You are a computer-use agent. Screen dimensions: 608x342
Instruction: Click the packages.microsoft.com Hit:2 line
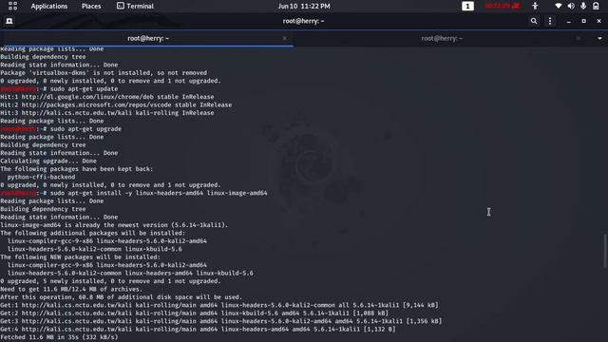[x=116, y=104]
